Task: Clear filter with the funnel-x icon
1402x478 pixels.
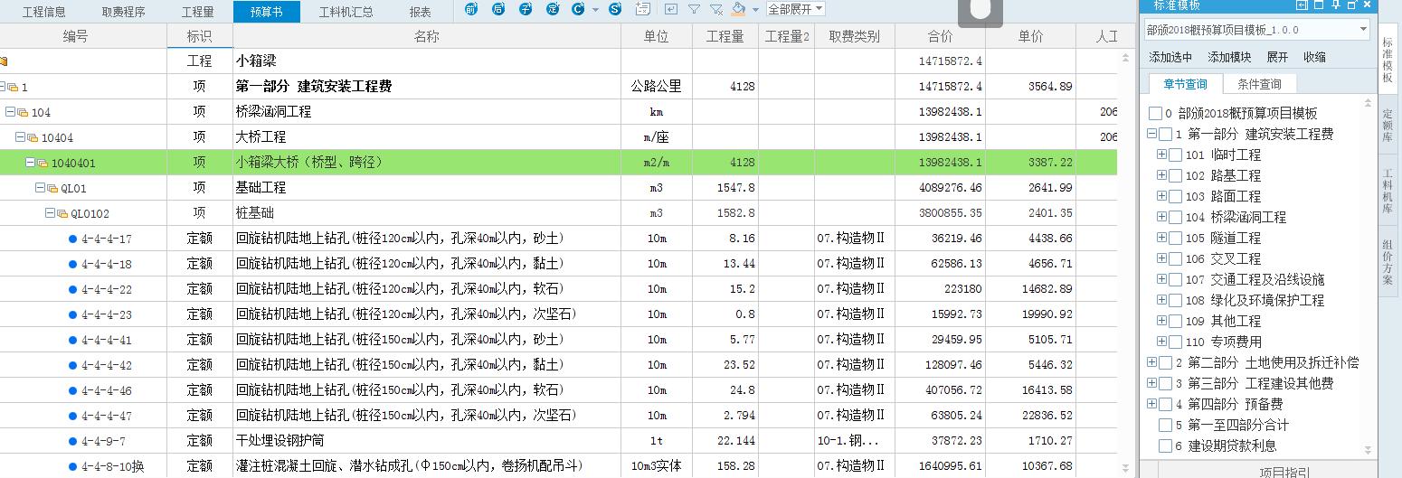Action: click(x=716, y=9)
